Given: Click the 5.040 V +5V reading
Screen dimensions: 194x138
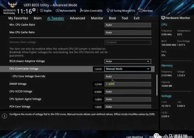Looking at the screenshot, I should tap(181, 106).
